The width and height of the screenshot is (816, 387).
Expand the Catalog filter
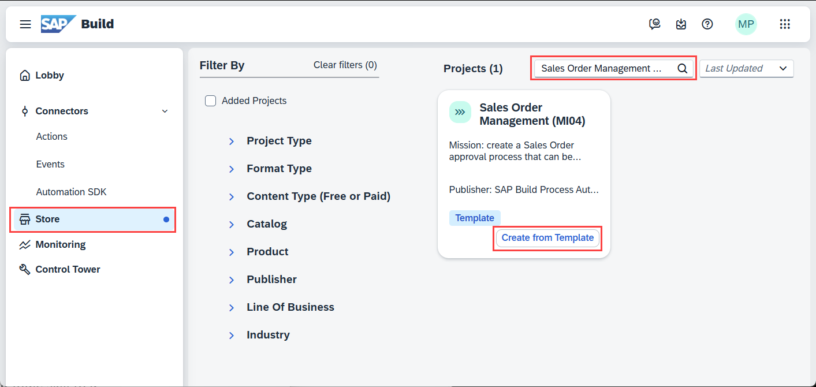pyautogui.click(x=231, y=224)
